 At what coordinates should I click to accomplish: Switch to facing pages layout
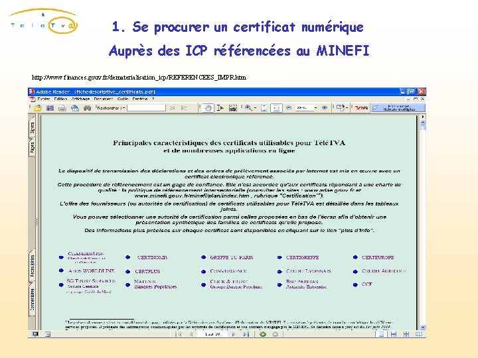coord(419,334)
